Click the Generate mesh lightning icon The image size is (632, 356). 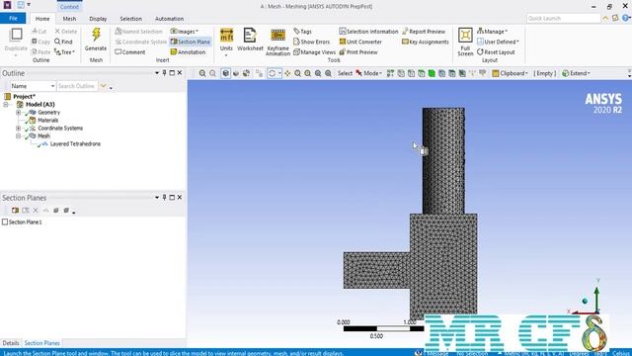pos(96,36)
